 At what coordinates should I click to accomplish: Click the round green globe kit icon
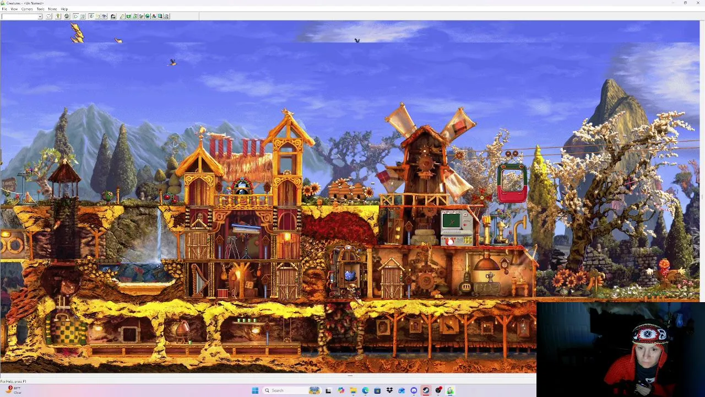(x=148, y=17)
